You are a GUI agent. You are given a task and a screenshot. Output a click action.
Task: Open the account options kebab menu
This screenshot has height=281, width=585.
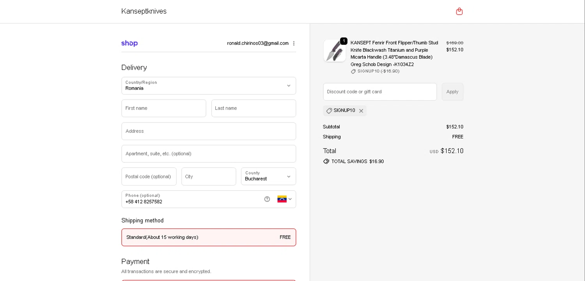(x=294, y=43)
